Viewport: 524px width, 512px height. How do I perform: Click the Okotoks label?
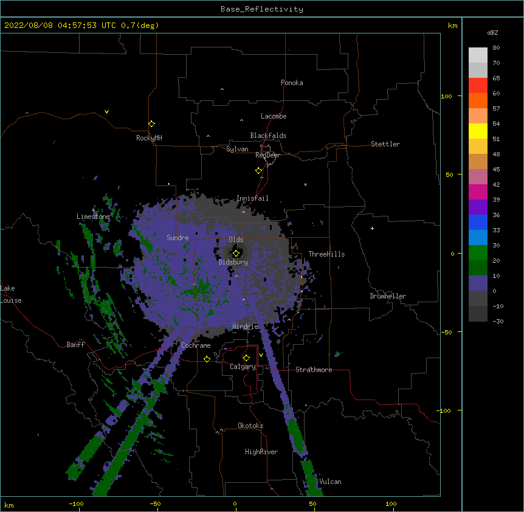pyautogui.click(x=250, y=426)
